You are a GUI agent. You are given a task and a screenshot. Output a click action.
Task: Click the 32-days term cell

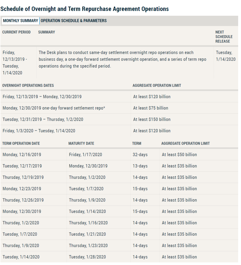point(140,155)
